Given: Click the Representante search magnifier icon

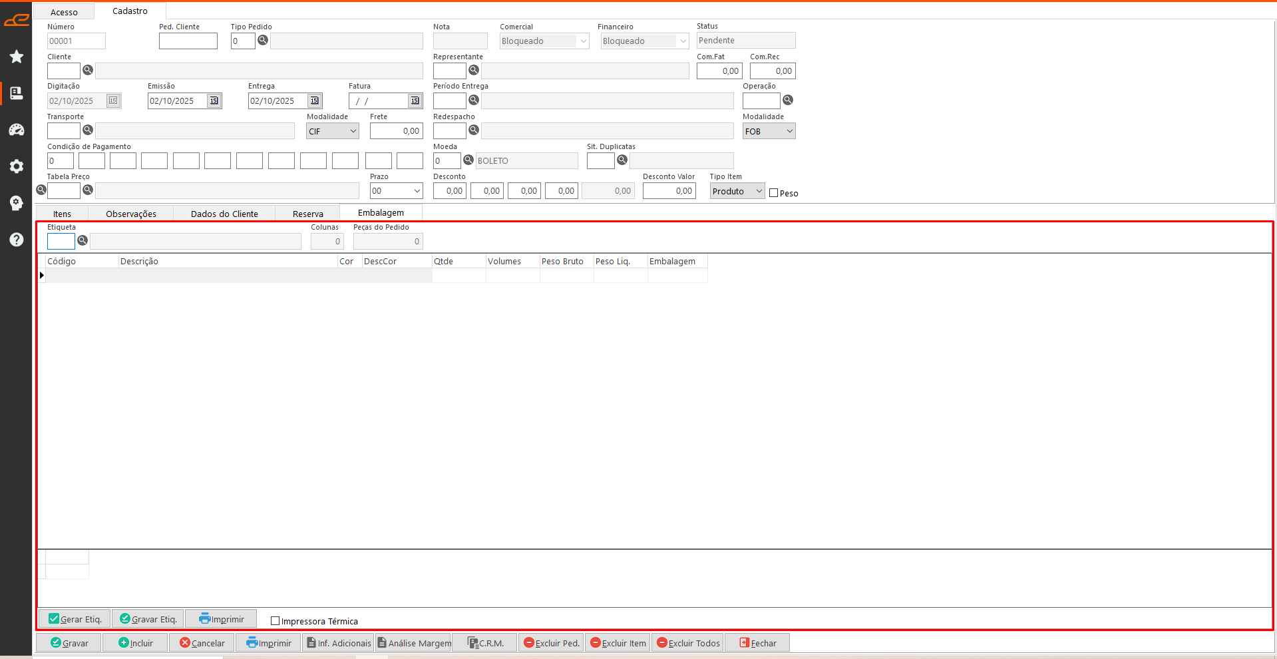Looking at the screenshot, I should 474,70.
